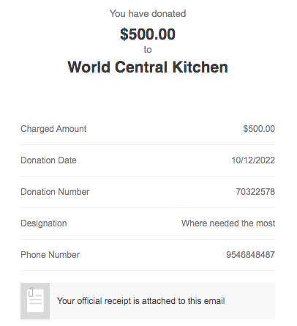
Task: Click phone number 9546848487
Action: 250,255
